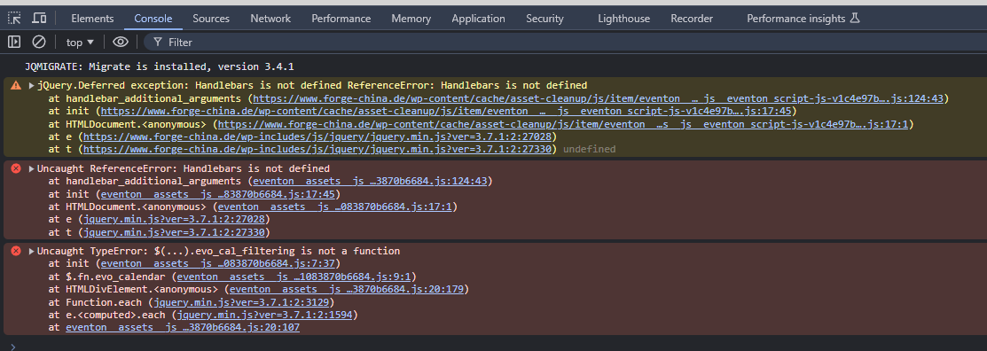Image resolution: width=987 pixels, height=351 pixels.
Task: Toggle the device toolbar icon
Action: 39,19
